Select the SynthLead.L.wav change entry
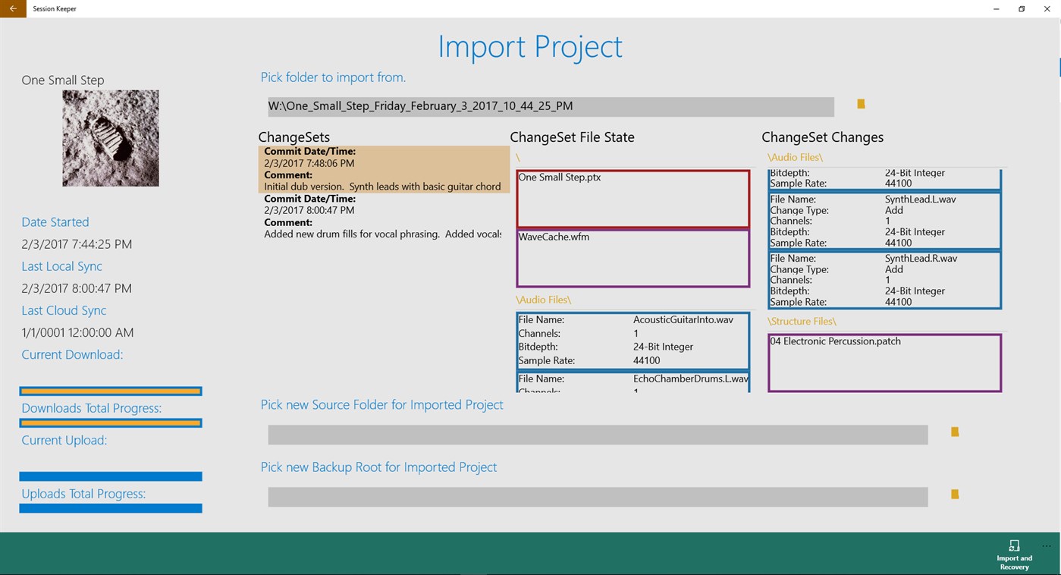This screenshot has height=575, width=1061. point(885,221)
